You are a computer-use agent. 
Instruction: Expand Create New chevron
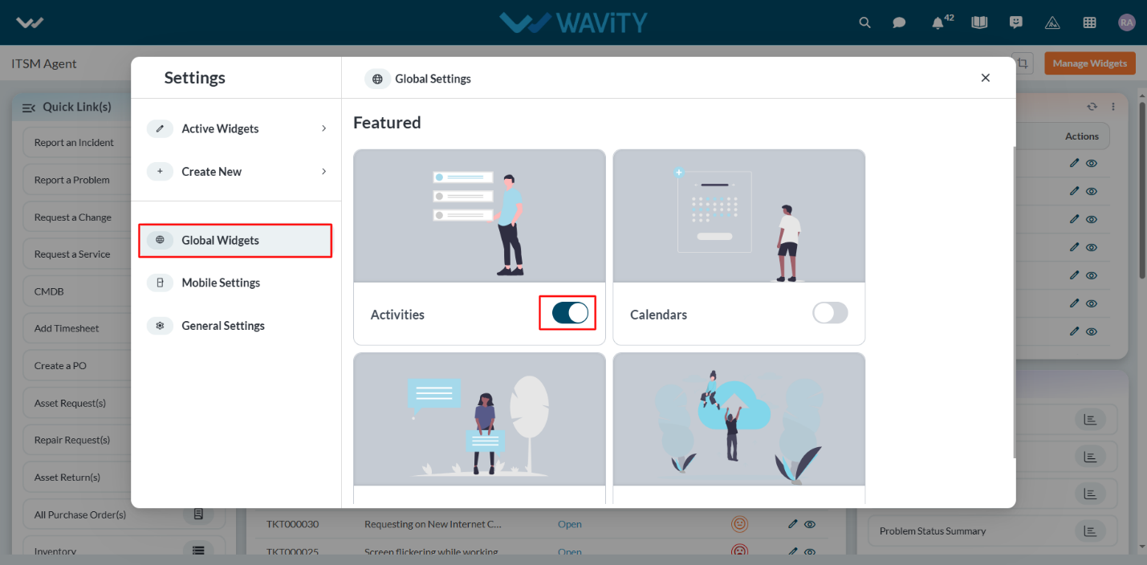pyautogui.click(x=324, y=171)
